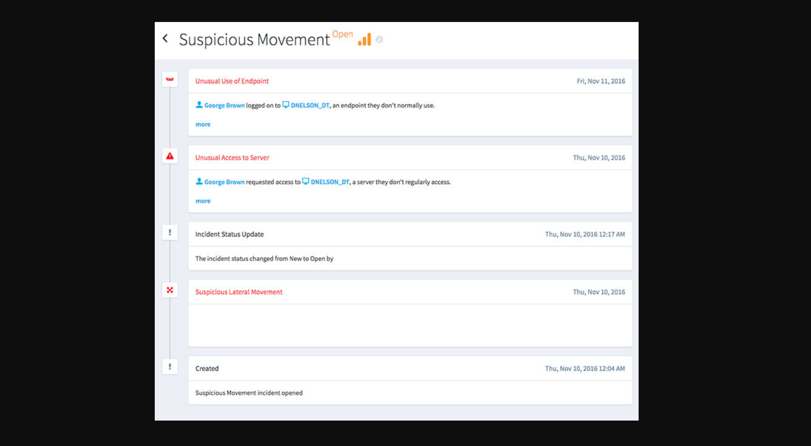Open DNELSON_DT link in the endpoint alert

[310, 106]
